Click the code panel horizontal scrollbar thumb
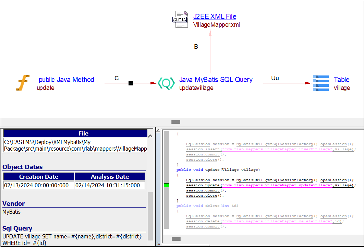 [176, 239]
